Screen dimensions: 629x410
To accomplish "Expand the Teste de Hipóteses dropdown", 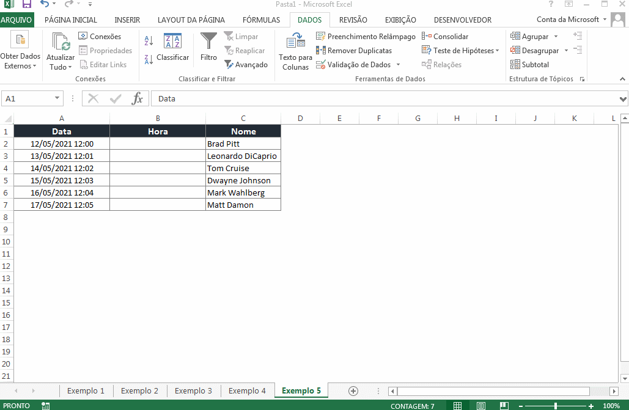I will pos(497,51).
